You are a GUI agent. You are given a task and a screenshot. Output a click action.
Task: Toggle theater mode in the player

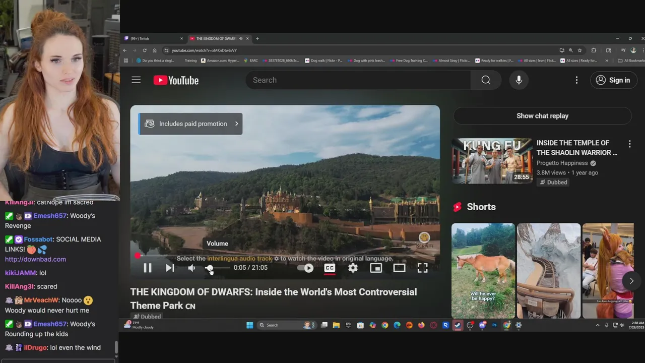pos(399,268)
